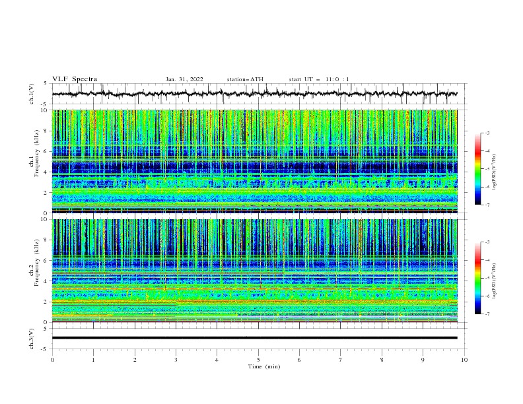This screenshot has width=523, height=404.
Task: Click the "-3" tick on ch.2 color bar
Action: (x=487, y=242)
